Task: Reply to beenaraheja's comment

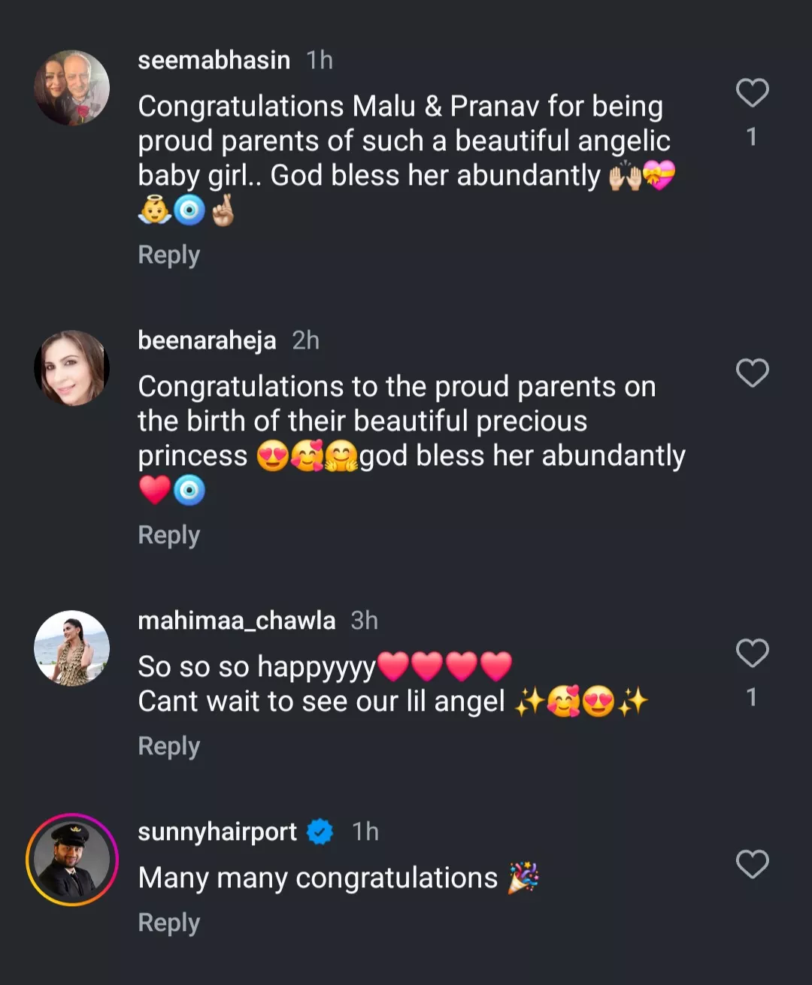Action: coord(168,536)
